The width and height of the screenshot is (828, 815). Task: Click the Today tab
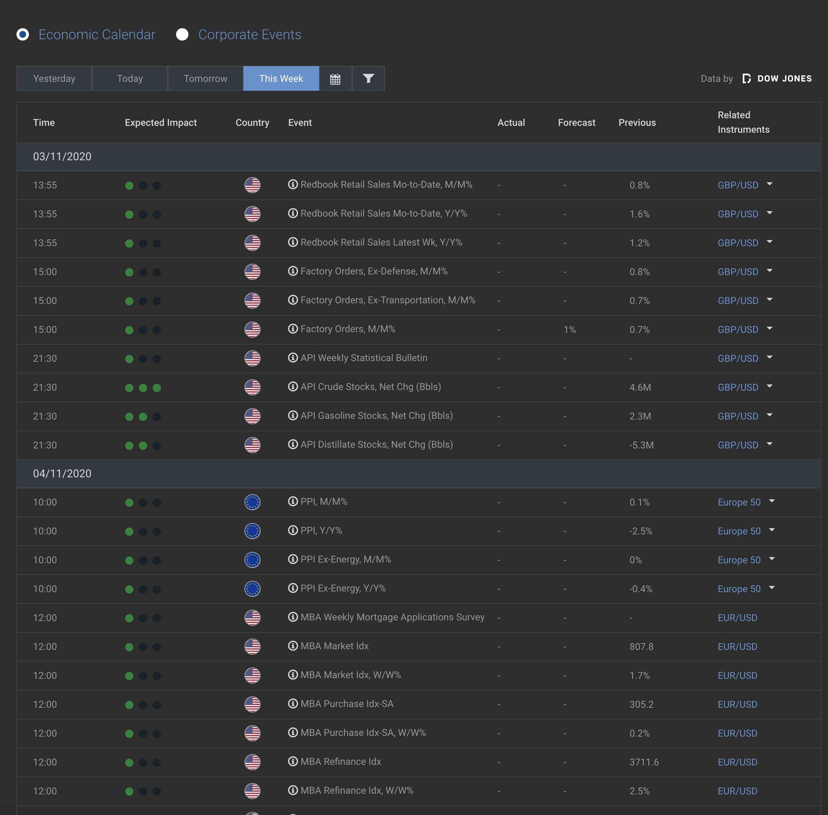[130, 79]
